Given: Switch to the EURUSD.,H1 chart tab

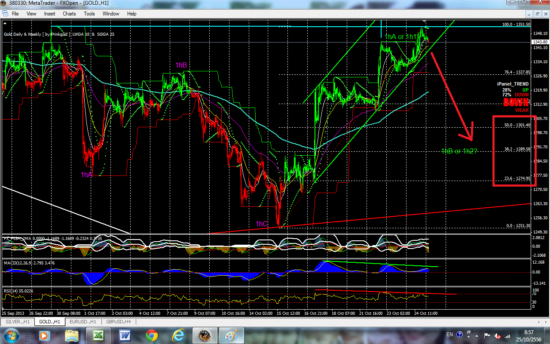Looking at the screenshot, I should point(83,322).
